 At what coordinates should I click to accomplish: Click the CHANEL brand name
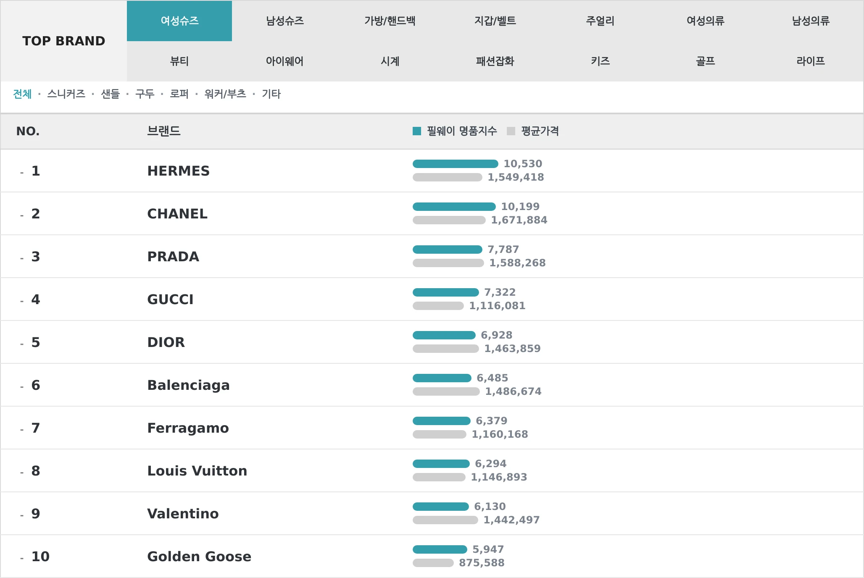pyautogui.click(x=177, y=214)
